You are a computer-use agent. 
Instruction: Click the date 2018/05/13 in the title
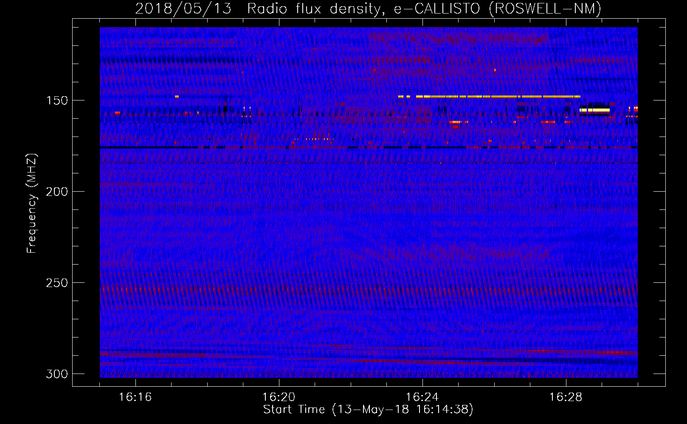(183, 8)
